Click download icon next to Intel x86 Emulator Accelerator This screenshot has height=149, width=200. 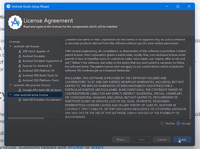[x=20, y=99]
